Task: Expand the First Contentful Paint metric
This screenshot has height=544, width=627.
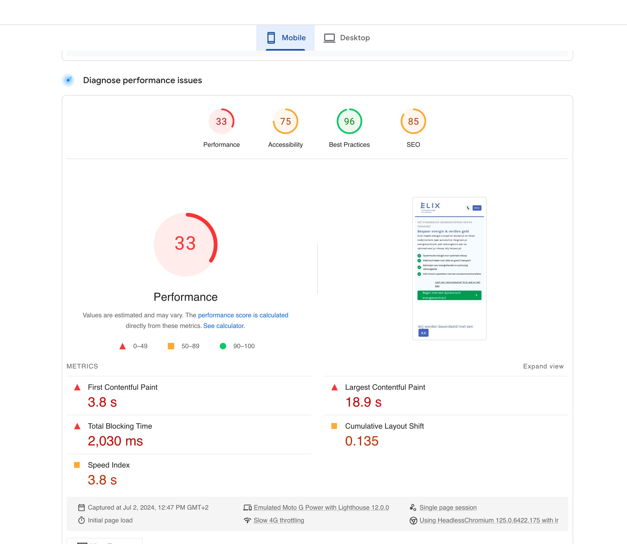Action: tap(123, 387)
